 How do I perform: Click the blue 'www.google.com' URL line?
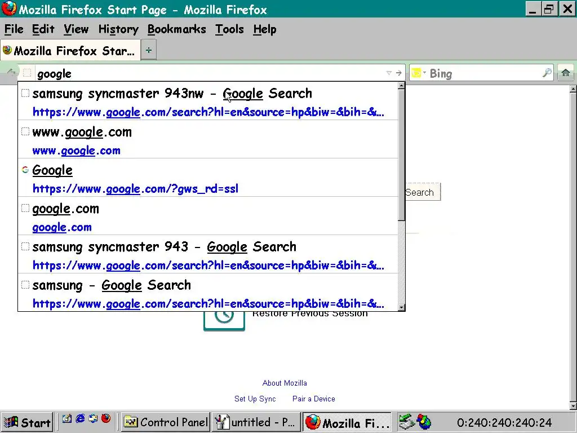(x=77, y=151)
